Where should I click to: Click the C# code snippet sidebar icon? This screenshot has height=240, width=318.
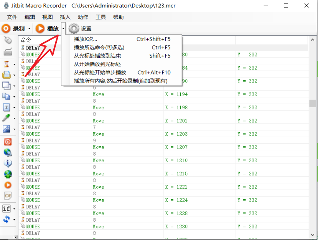point(8,196)
